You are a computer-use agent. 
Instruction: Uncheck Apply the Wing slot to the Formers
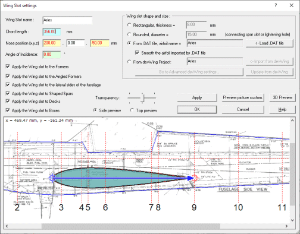click(8, 67)
